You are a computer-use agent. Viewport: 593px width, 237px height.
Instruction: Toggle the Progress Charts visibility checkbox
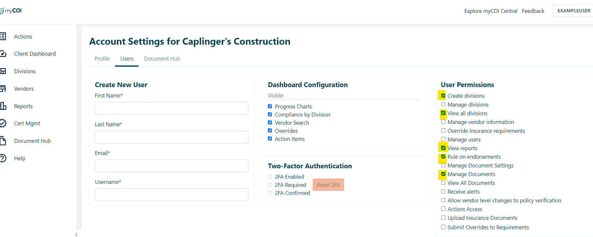[270, 107]
